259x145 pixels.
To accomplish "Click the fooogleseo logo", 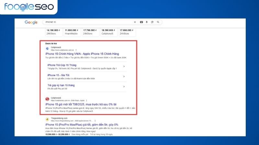I will point(29,7).
